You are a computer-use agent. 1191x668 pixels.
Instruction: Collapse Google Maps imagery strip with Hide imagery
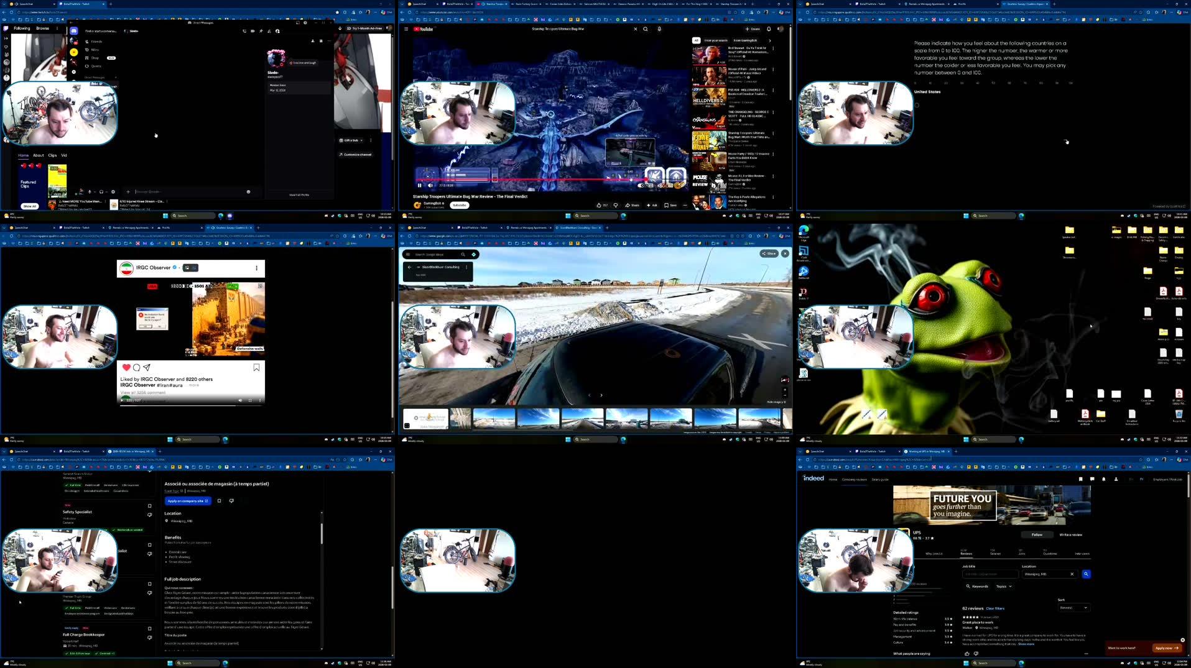click(776, 402)
